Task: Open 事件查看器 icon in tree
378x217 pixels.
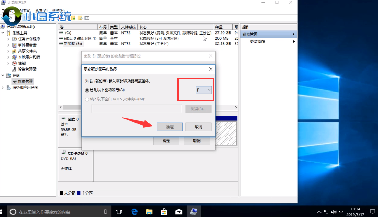Action: click(14, 45)
